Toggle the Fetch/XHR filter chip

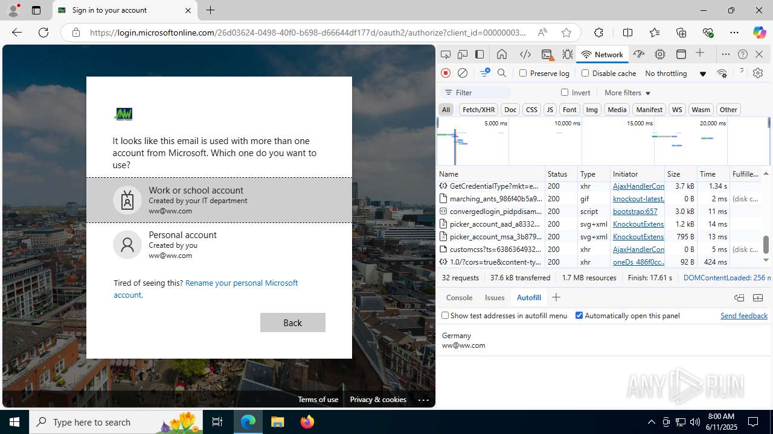click(478, 109)
